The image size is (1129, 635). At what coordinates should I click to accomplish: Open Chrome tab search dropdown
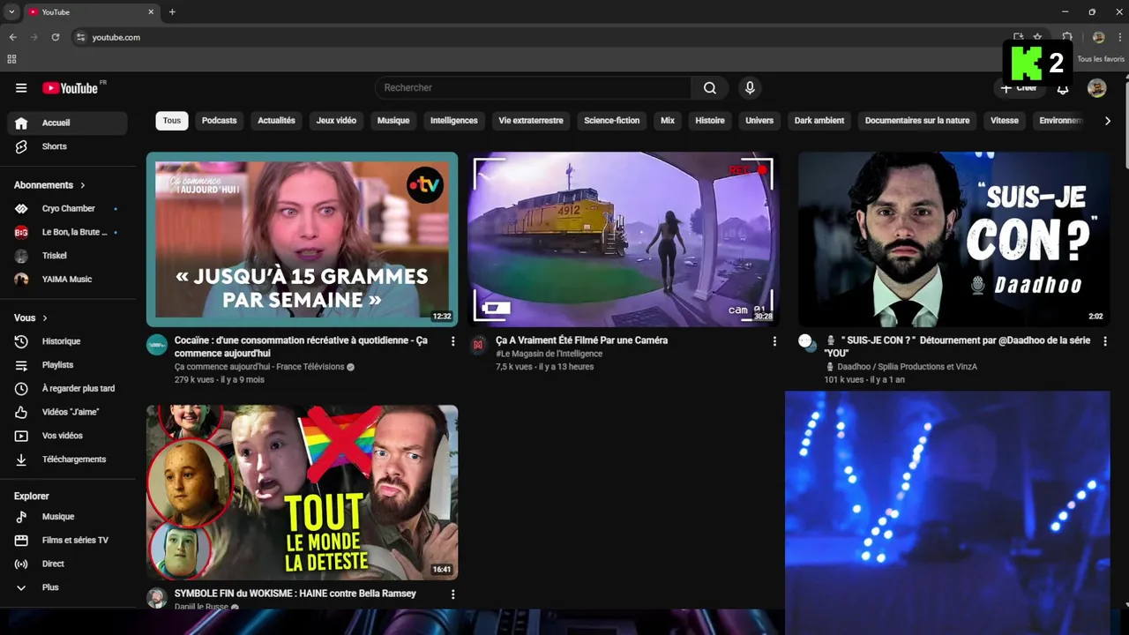coord(11,12)
